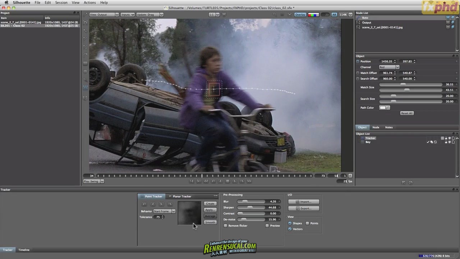Adjust the De-noise slider

(x=251, y=219)
